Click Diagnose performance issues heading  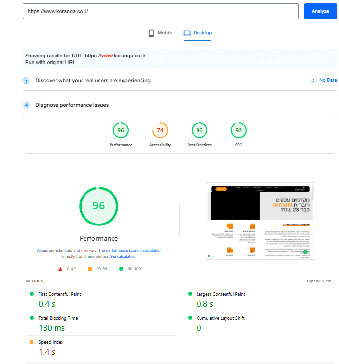click(72, 105)
